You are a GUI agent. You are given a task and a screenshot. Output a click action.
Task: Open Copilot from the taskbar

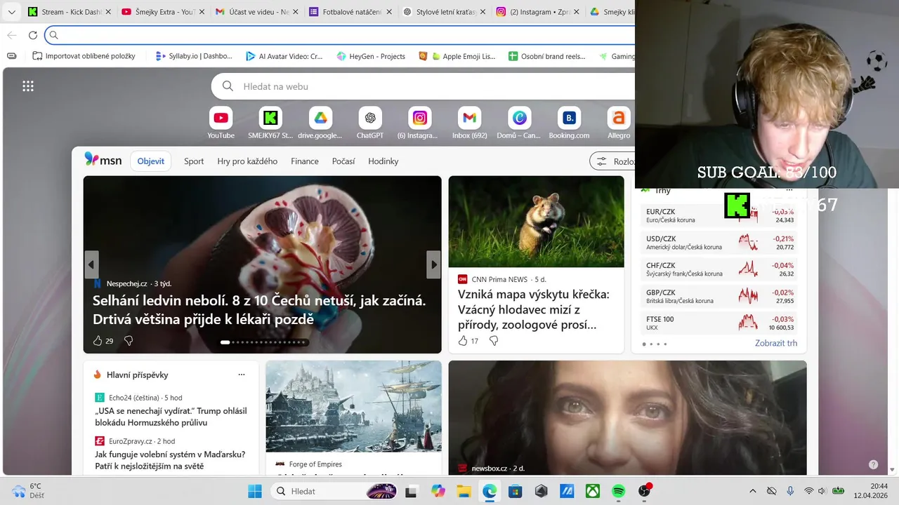coord(438,491)
